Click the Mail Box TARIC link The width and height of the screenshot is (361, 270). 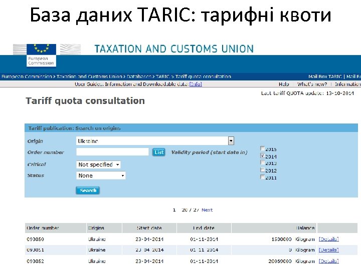pyautogui.click(x=325, y=76)
